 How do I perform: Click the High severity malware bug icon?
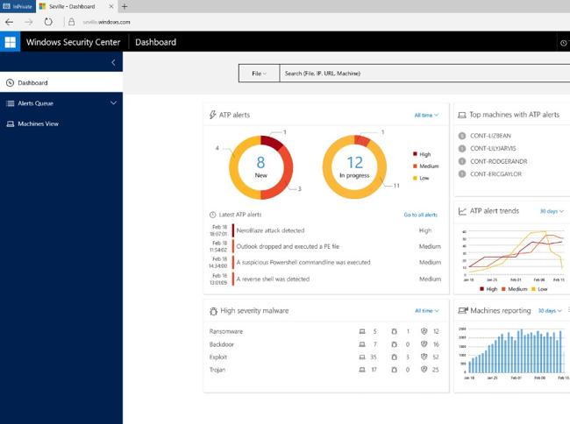[213, 311]
